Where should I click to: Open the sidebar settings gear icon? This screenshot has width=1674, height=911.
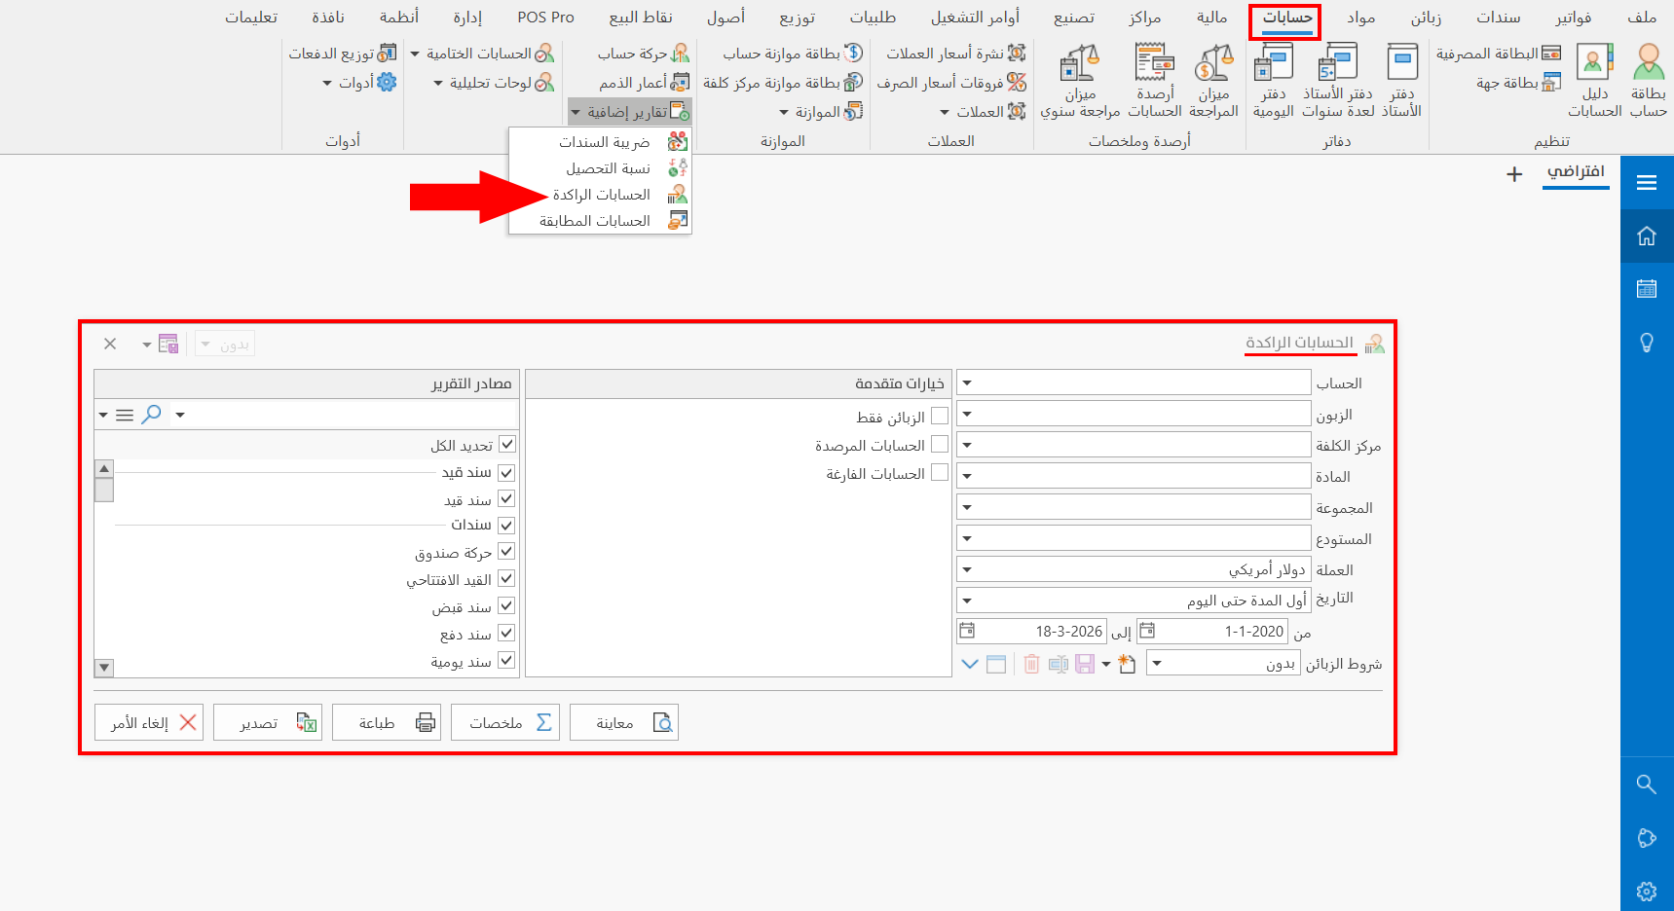tap(1647, 892)
